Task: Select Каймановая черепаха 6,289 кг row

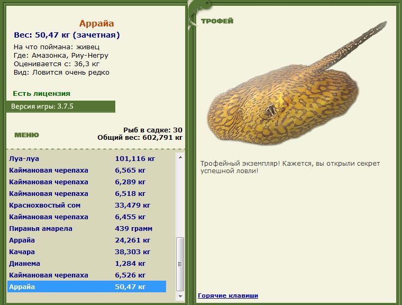Action: [87, 182]
